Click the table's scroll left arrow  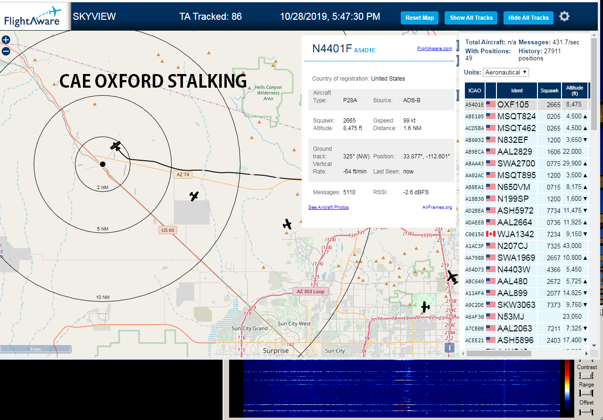click(x=463, y=353)
